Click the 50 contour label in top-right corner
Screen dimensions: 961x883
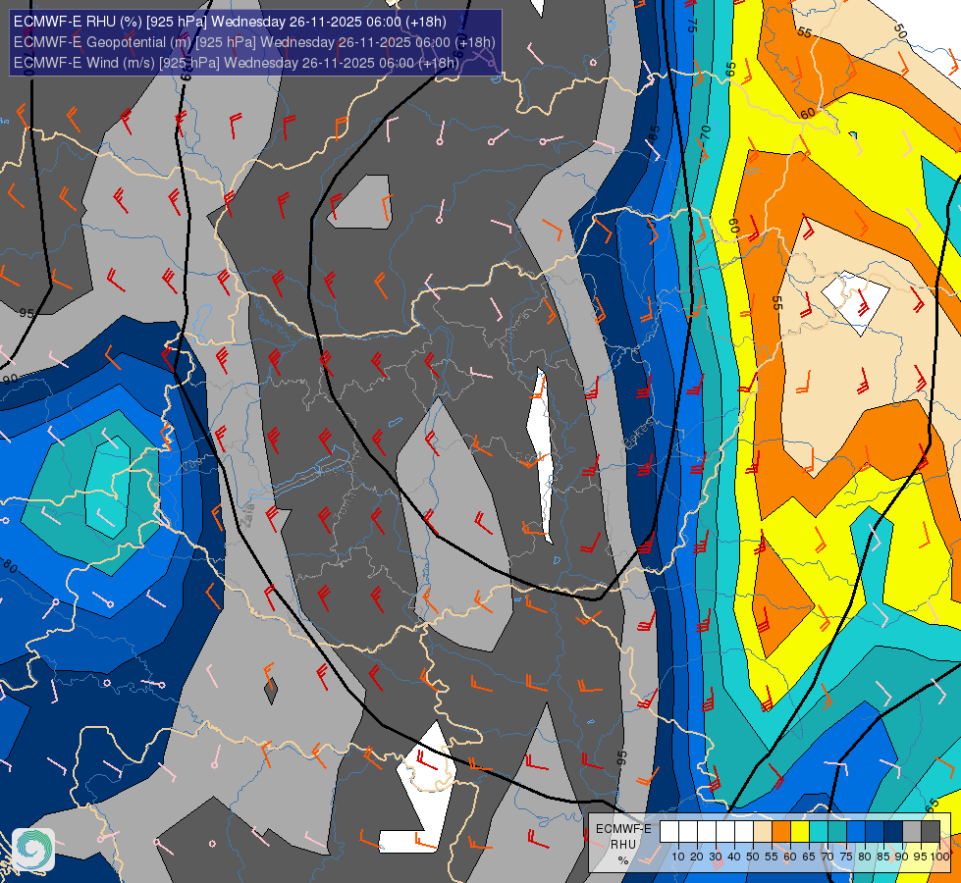tap(899, 30)
